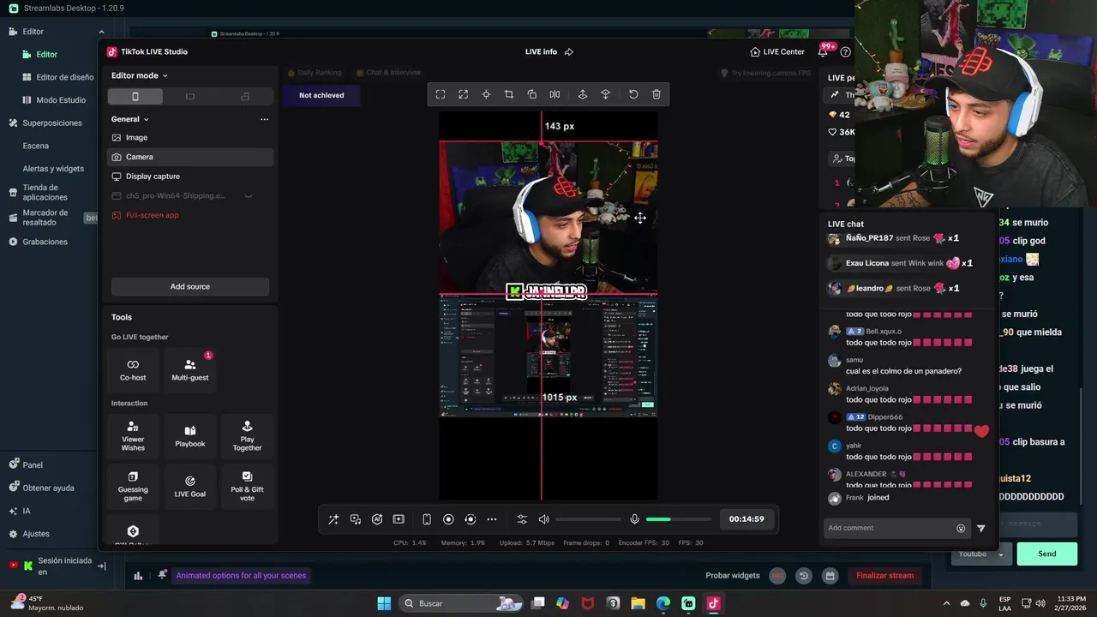Image resolution: width=1097 pixels, height=617 pixels.
Task: Open the media and music icon
Action: point(356,519)
